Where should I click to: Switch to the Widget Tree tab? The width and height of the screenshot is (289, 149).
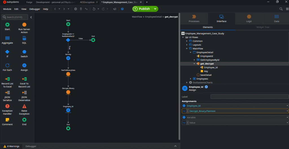click(x=263, y=27)
